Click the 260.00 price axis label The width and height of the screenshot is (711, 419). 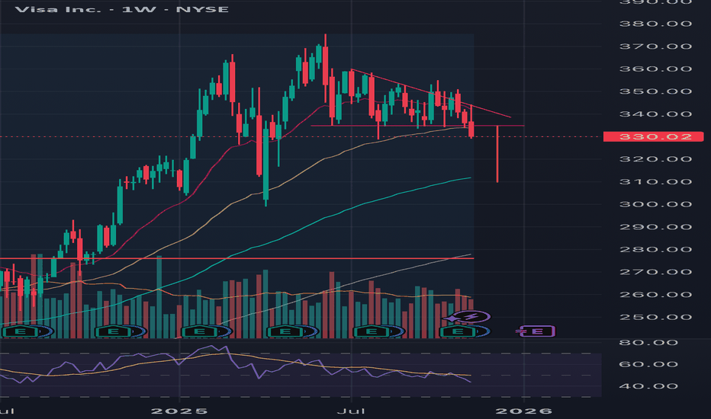tap(655, 295)
